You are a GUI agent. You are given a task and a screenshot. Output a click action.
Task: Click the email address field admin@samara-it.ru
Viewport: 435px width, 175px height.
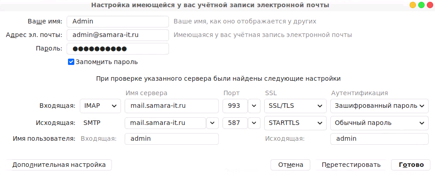coord(118,35)
